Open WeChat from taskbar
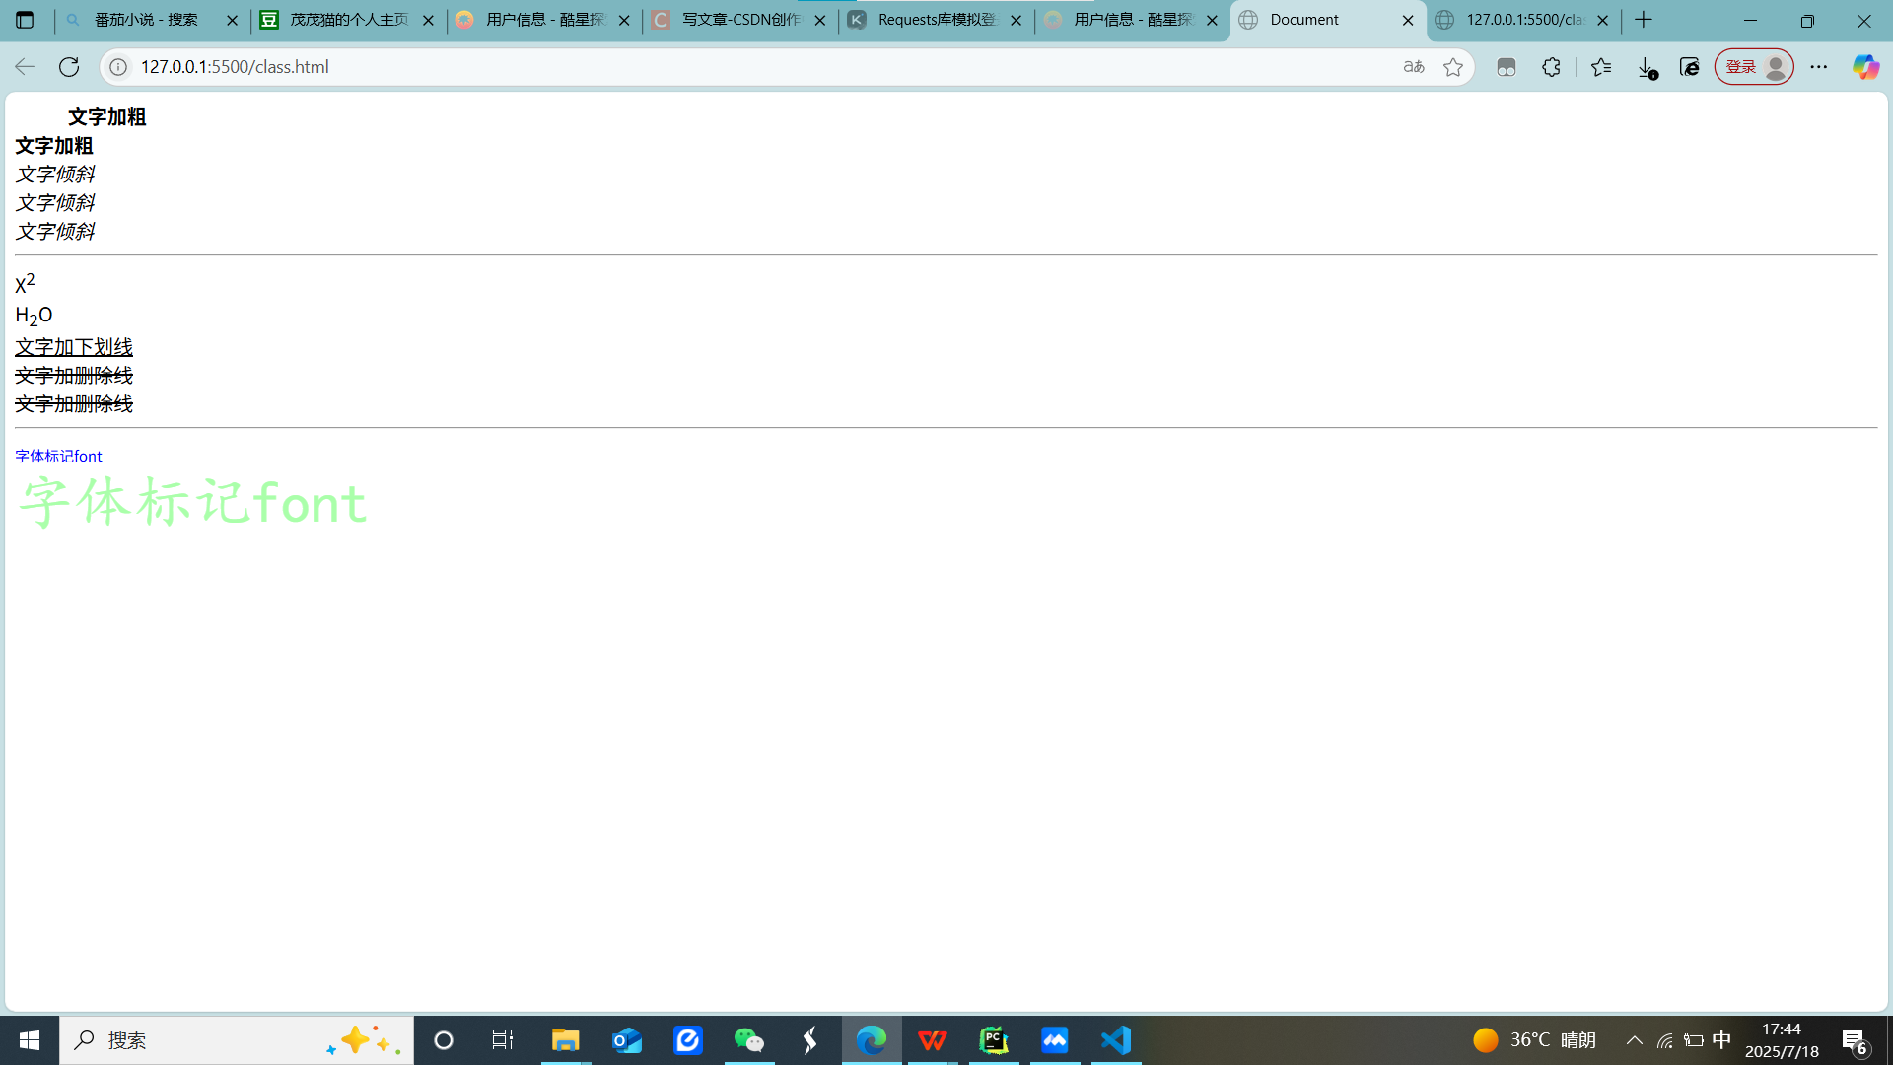 coord(749,1040)
